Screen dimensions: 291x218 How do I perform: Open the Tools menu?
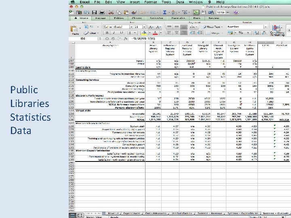coord(166,2)
